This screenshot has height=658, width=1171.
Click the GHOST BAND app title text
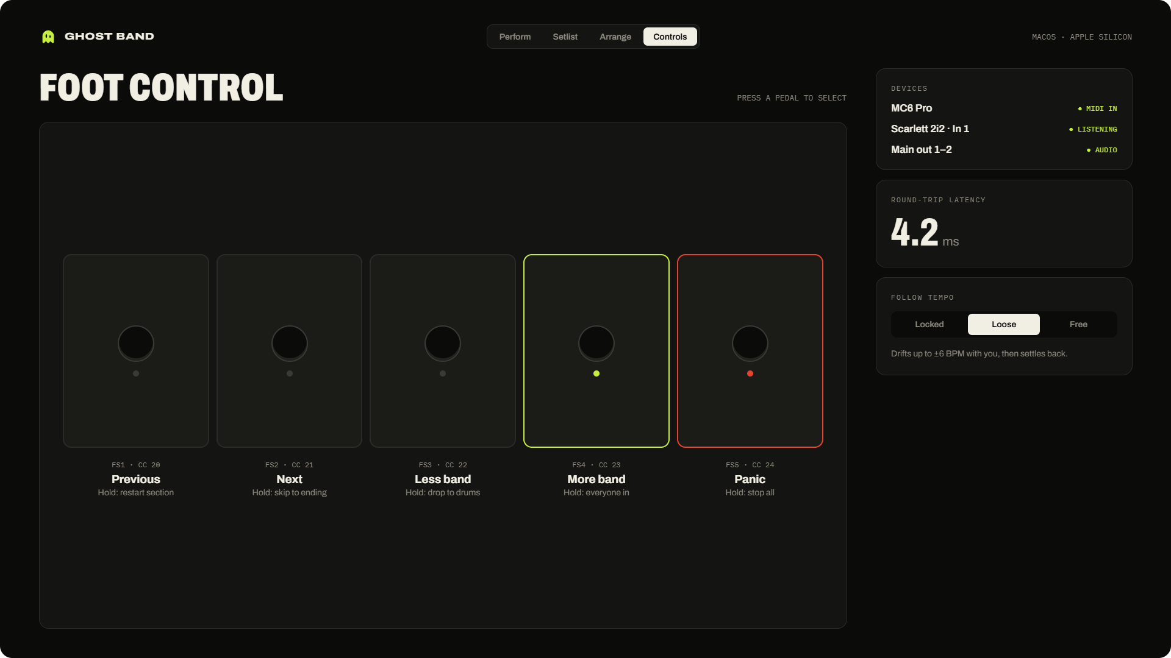click(109, 37)
